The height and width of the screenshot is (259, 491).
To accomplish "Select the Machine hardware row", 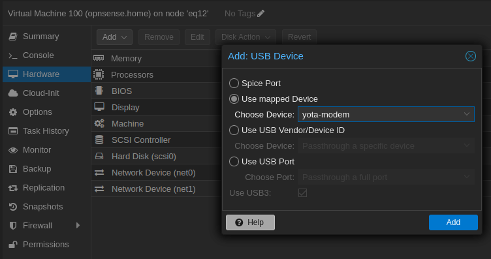I will pos(157,123).
